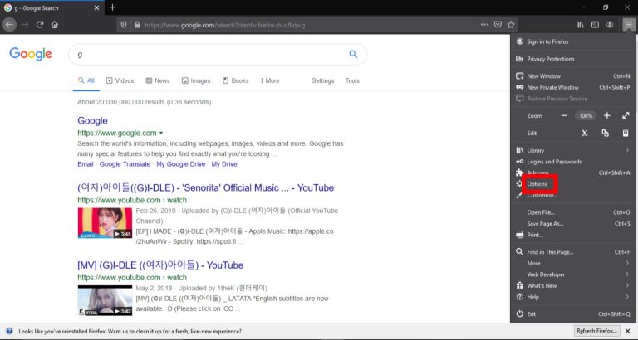
Task: Open page actions three-dot menu
Action: [484, 25]
